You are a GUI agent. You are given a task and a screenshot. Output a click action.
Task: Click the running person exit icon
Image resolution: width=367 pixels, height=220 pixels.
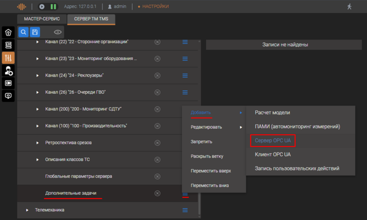[350, 6]
